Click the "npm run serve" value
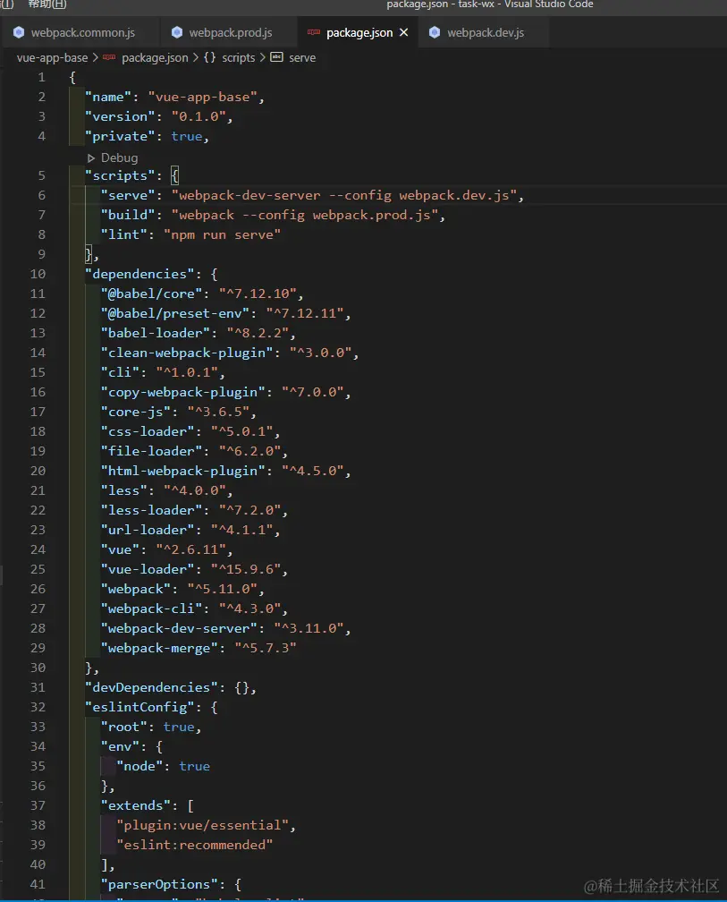The height and width of the screenshot is (902, 727). click(x=222, y=234)
